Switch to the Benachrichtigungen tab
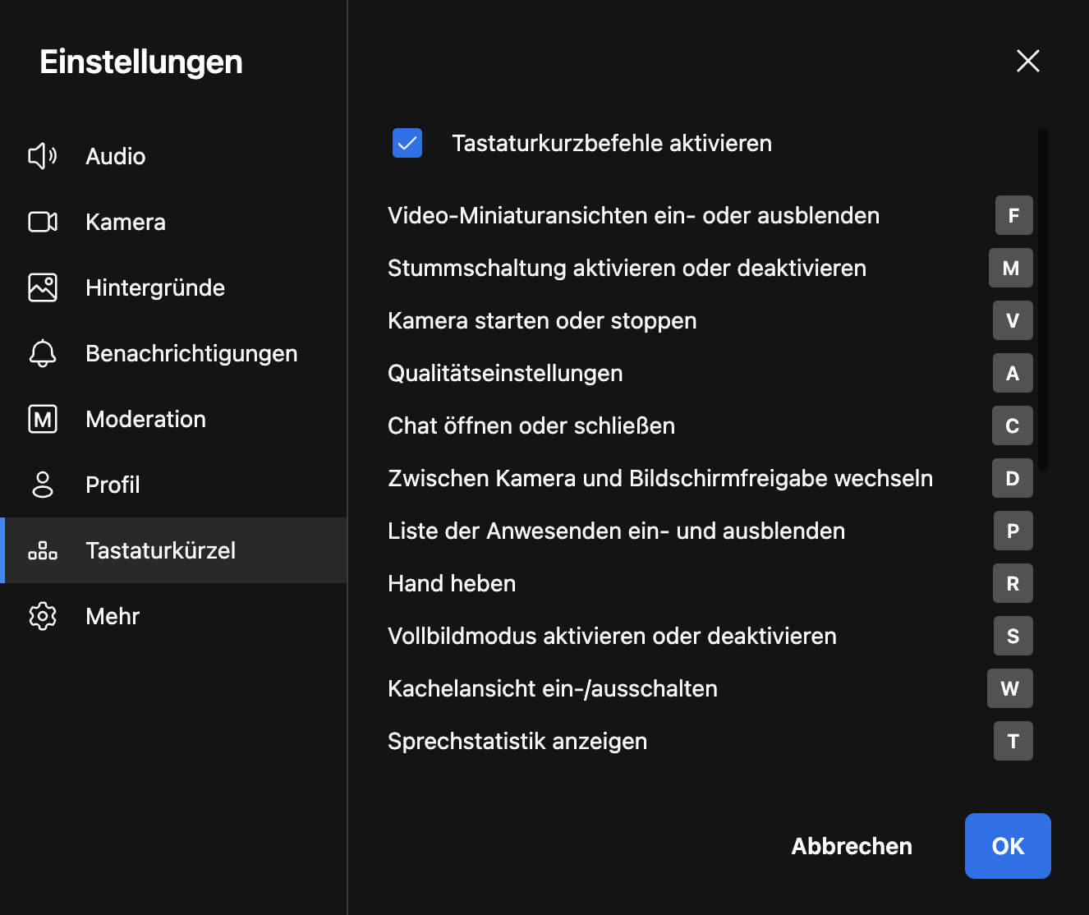The image size is (1089, 915). [x=191, y=353]
